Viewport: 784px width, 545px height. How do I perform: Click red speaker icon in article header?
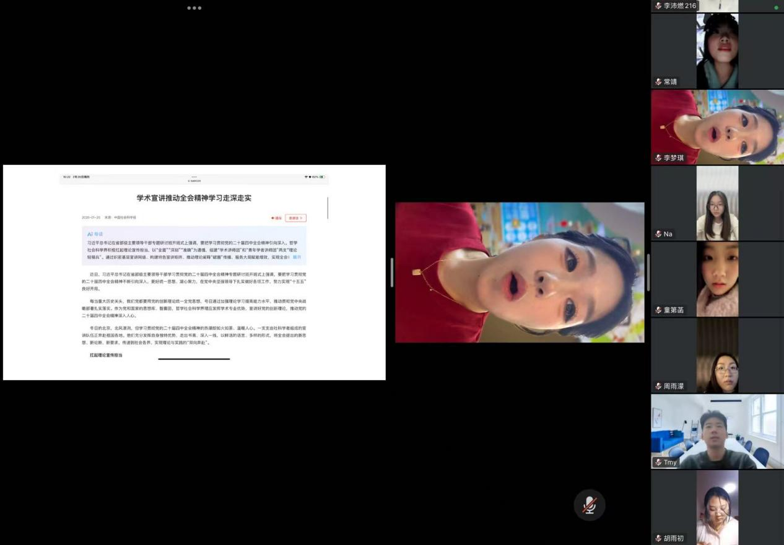point(273,218)
